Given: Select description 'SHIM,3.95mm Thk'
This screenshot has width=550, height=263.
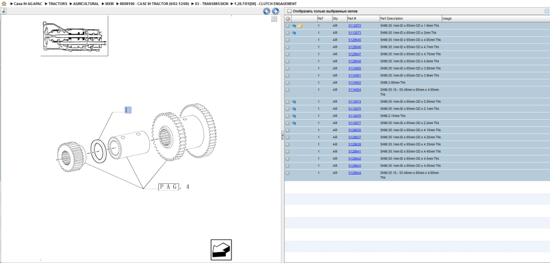Looking at the screenshot, I should pyautogui.click(x=393, y=83).
